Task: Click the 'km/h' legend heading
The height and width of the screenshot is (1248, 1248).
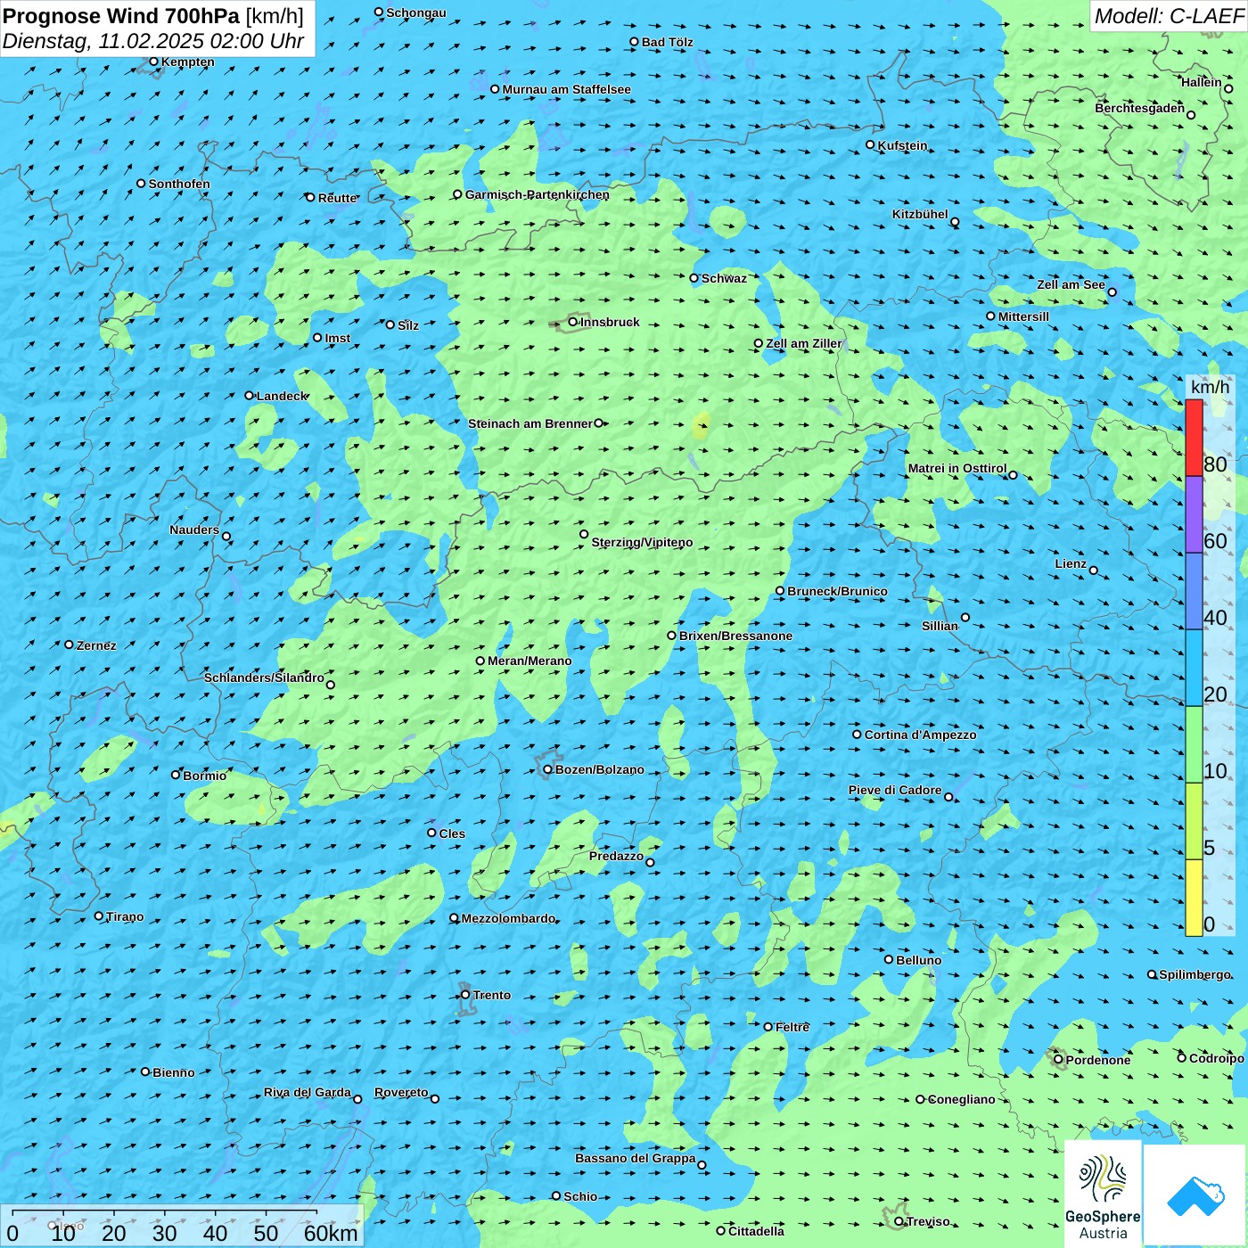Action: pos(1210,387)
